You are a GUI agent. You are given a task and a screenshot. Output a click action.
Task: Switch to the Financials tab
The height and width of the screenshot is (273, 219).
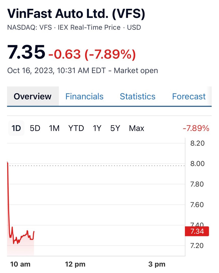[x=84, y=97]
